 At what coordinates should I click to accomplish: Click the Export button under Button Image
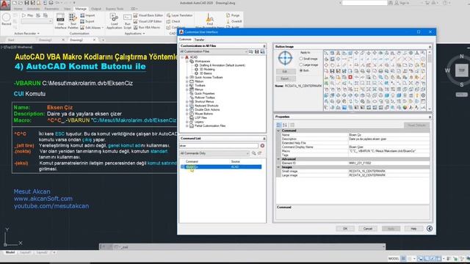[286, 78]
